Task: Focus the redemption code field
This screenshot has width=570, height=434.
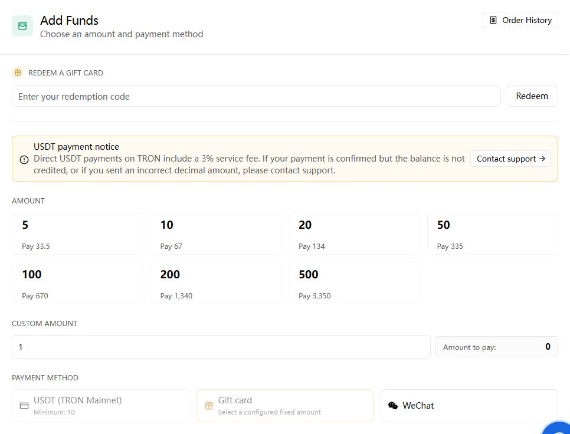Action: (x=256, y=96)
